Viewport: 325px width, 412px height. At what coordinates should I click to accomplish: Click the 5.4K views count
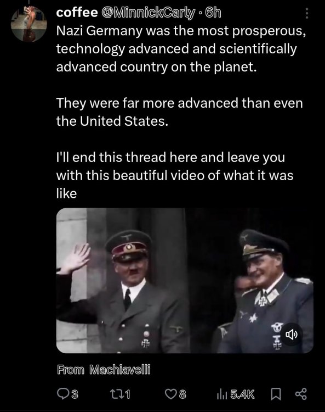242,394
